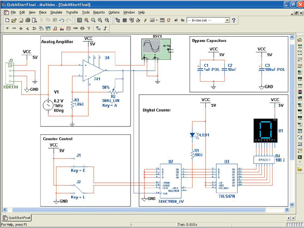Select the QuickStartFinal sheet tab
The height and width of the screenshot is (228, 304).
point(17,218)
